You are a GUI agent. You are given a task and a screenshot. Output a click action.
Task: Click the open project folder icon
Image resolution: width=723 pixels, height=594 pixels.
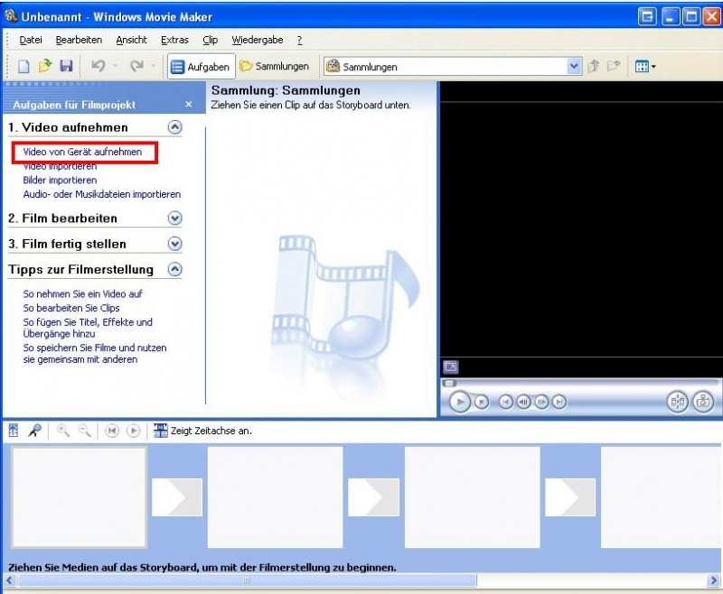tap(45, 66)
